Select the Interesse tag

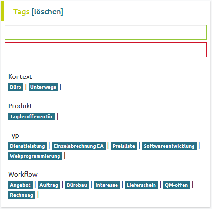[x=106, y=185]
